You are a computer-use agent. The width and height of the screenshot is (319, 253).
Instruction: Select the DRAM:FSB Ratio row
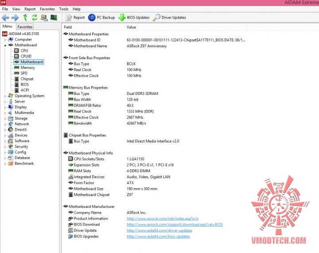click(101, 106)
